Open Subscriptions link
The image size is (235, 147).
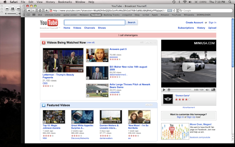point(186,28)
